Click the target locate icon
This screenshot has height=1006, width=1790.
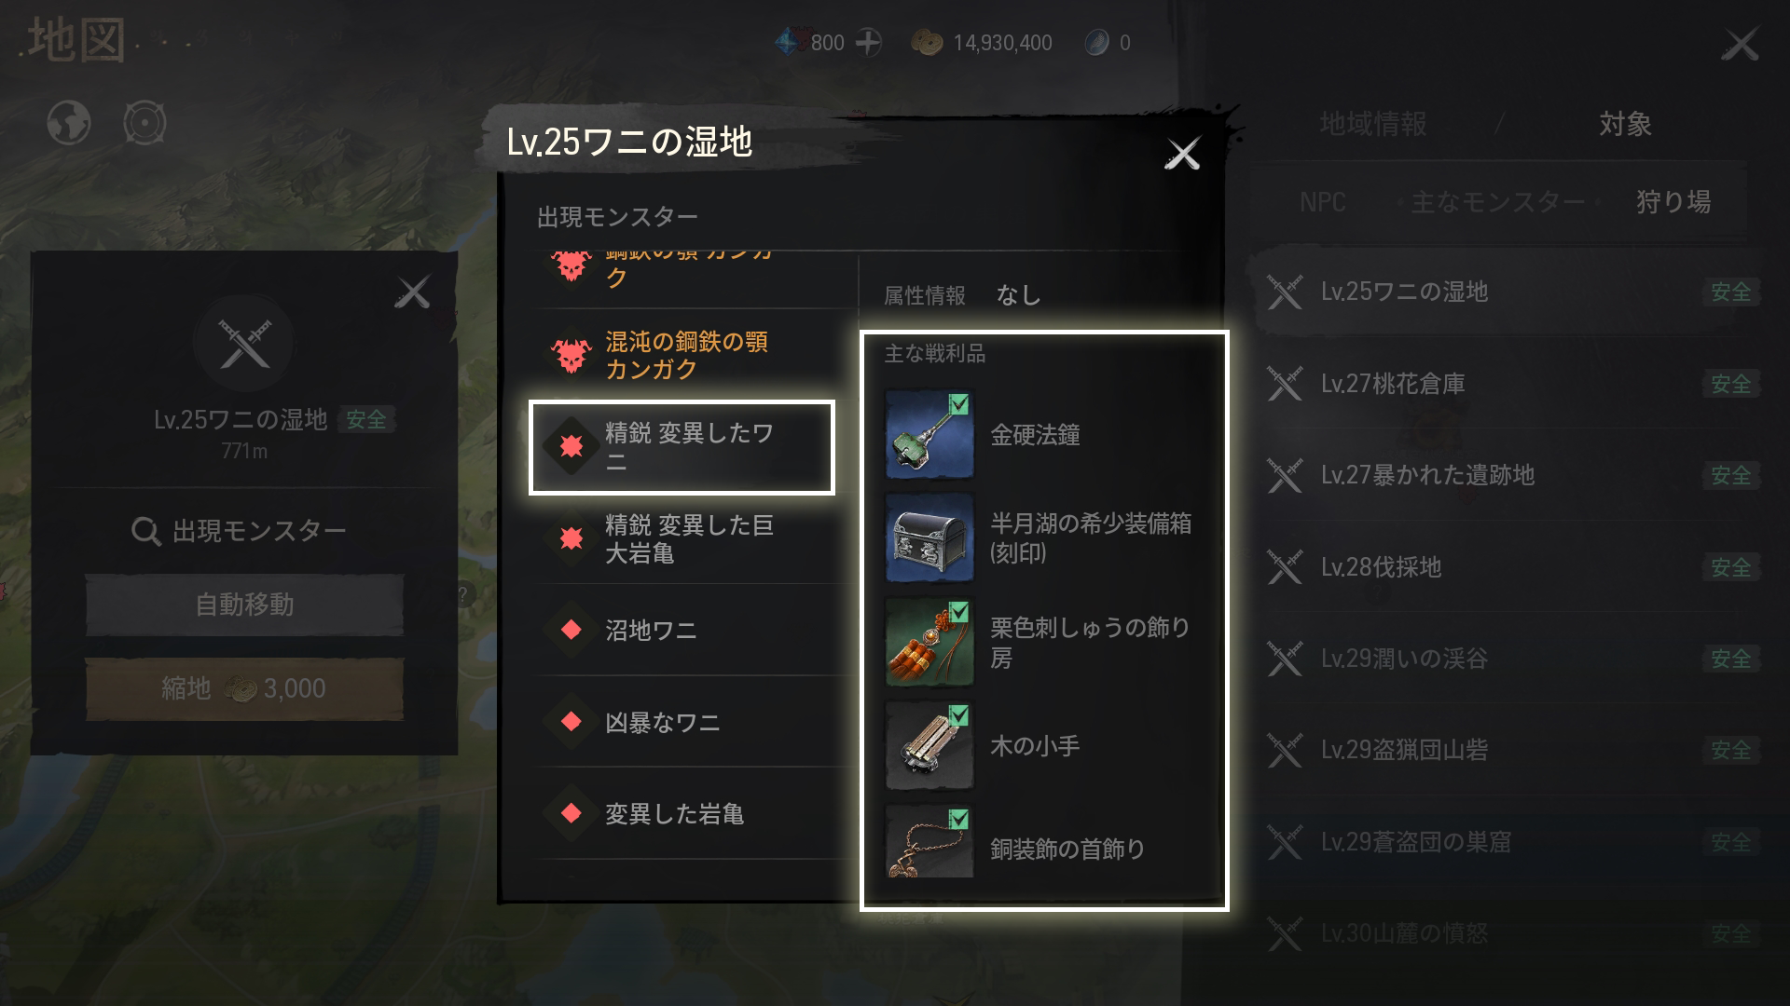click(x=145, y=122)
